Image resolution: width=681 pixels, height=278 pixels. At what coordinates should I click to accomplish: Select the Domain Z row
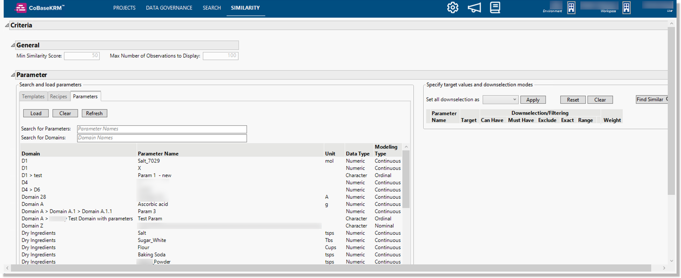[x=211, y=226]
